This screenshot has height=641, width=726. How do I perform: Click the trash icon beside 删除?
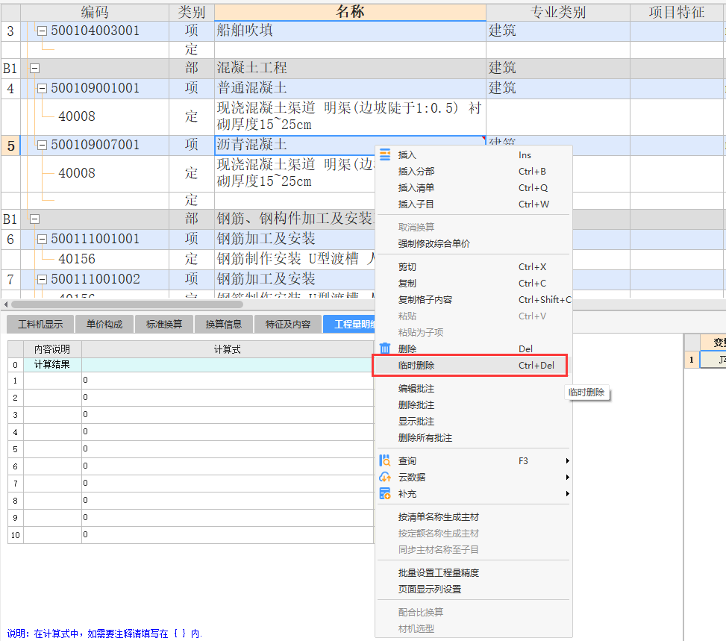pos(385,348)
